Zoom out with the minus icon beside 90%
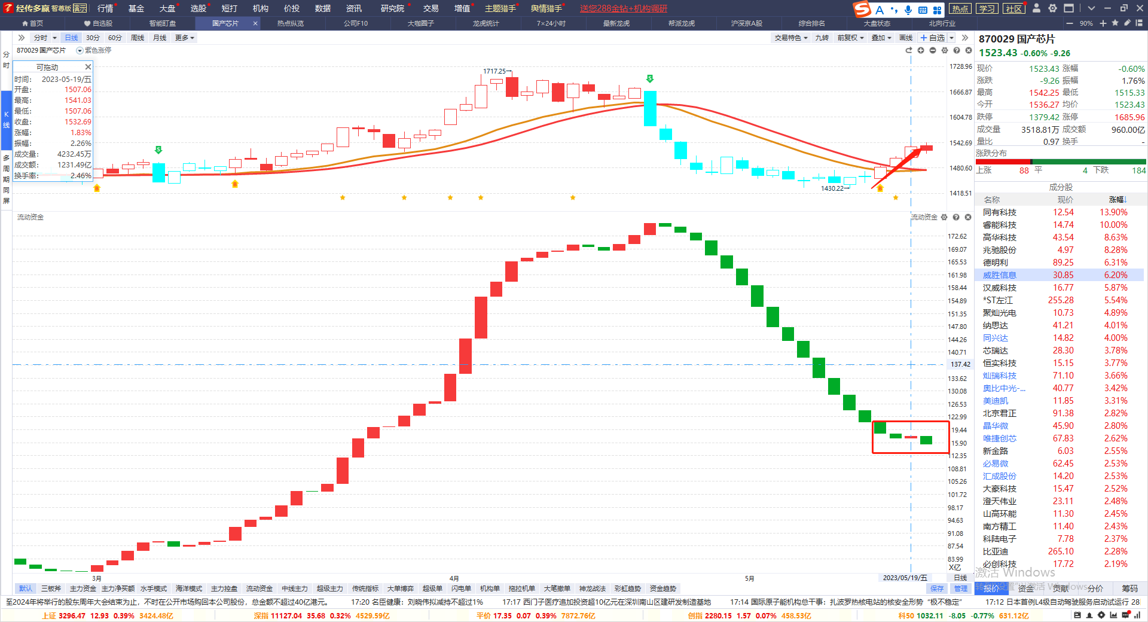This screenshot has height=622, width=1148. [1070, 23]
